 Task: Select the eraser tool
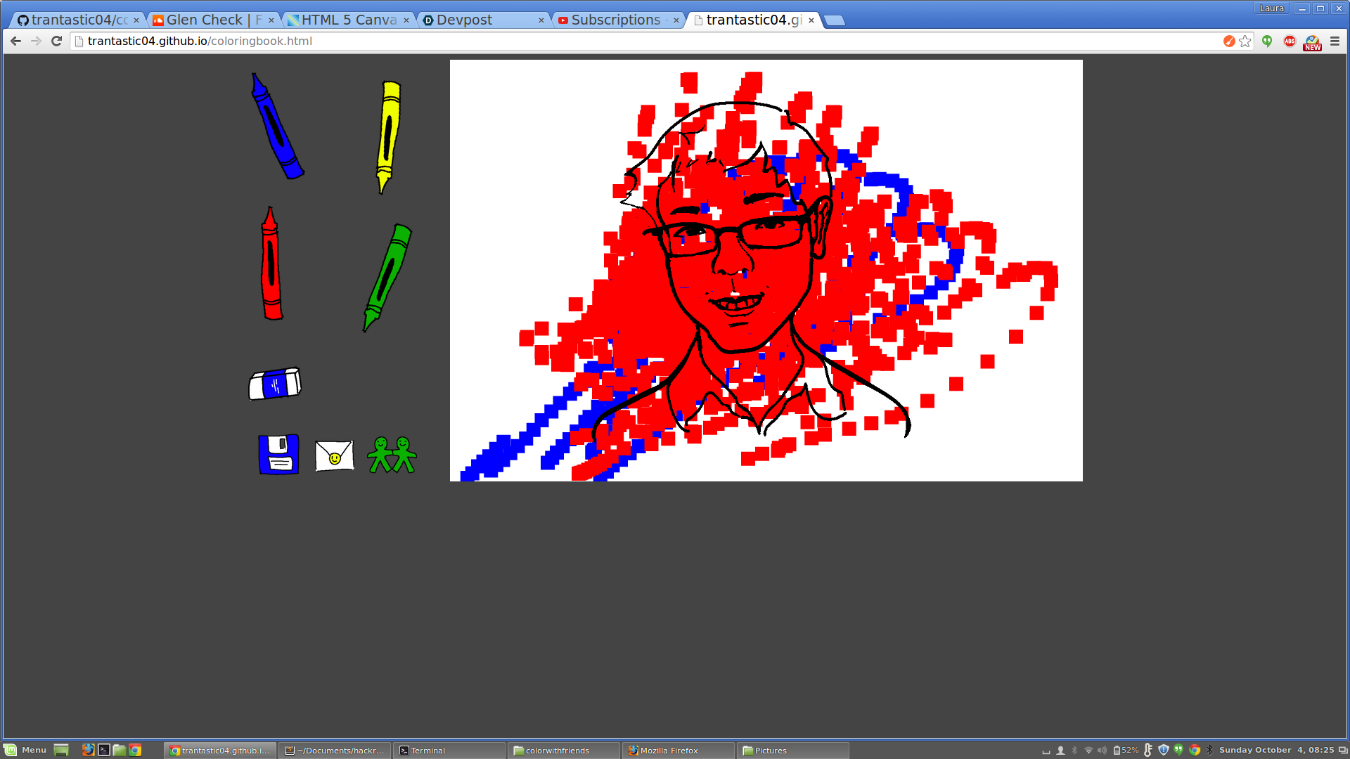[x=275, y=384]
